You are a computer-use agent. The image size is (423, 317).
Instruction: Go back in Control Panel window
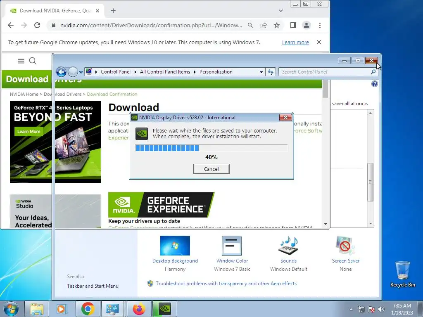click(61, 72)
